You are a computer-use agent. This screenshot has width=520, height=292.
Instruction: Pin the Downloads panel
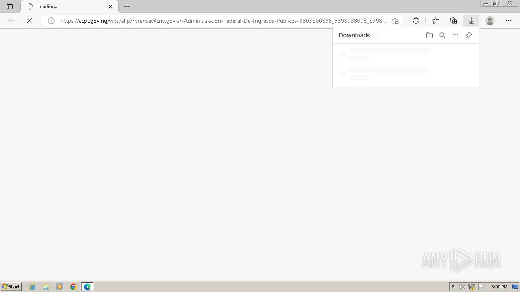(468, 35)
